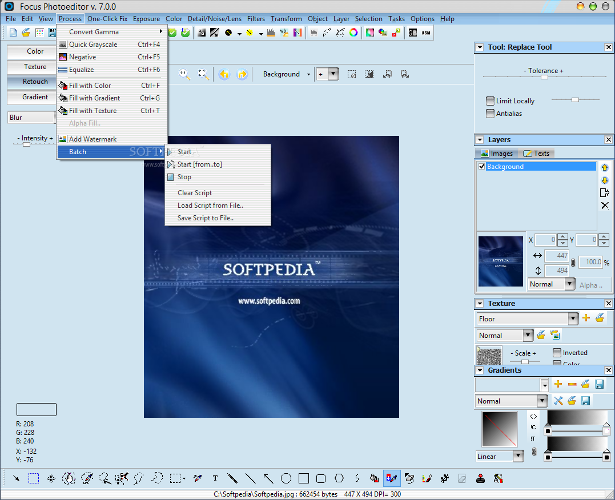Apply the USM unsharp mask

(x=426, y=33)
